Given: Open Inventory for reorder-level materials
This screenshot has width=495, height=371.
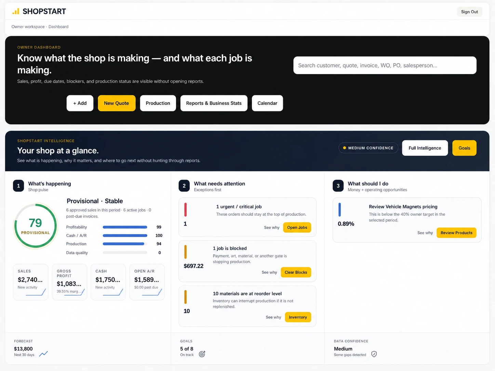Looking at the screenshot, I should [298, 317].
